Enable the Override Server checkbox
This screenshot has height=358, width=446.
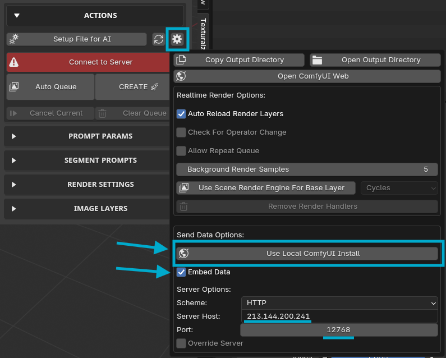(181, 343)
